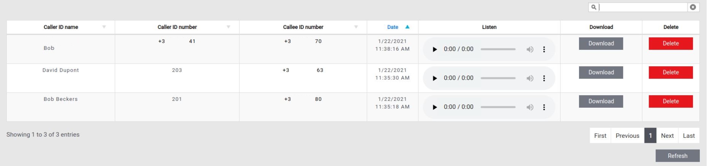The height and width of the screenshot is (166, 707).
Task: Sort table by Date column
Action: [x=393, y=27]
